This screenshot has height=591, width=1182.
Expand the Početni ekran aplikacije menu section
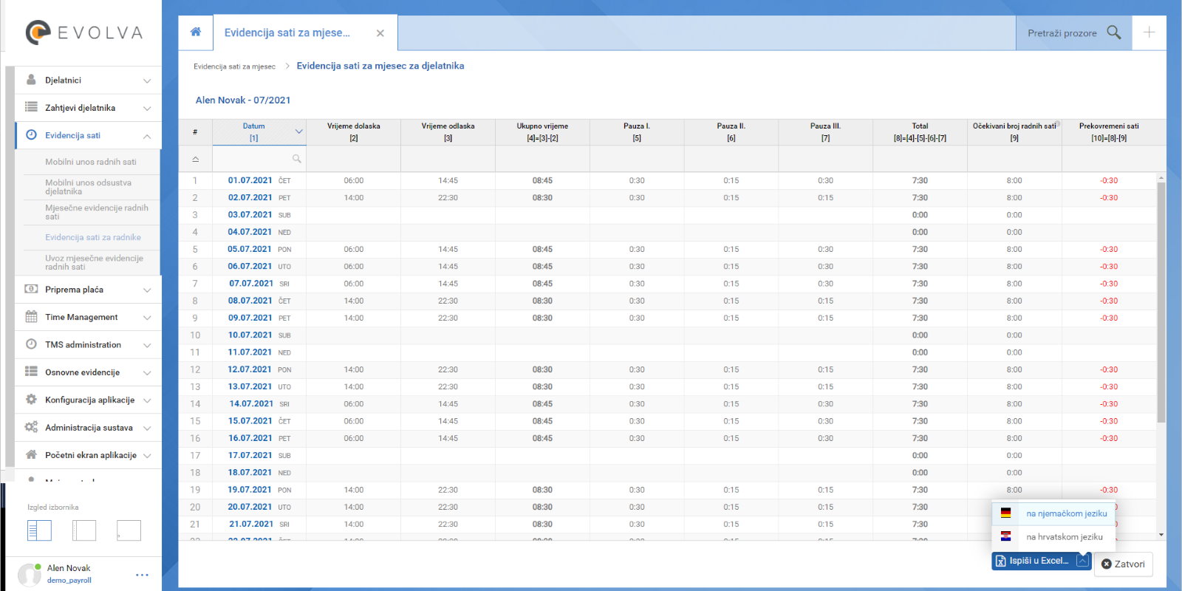(x=147, y=455)
